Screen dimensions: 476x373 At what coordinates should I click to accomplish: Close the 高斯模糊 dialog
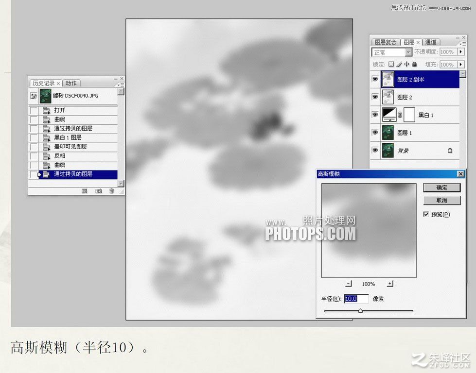460,174
